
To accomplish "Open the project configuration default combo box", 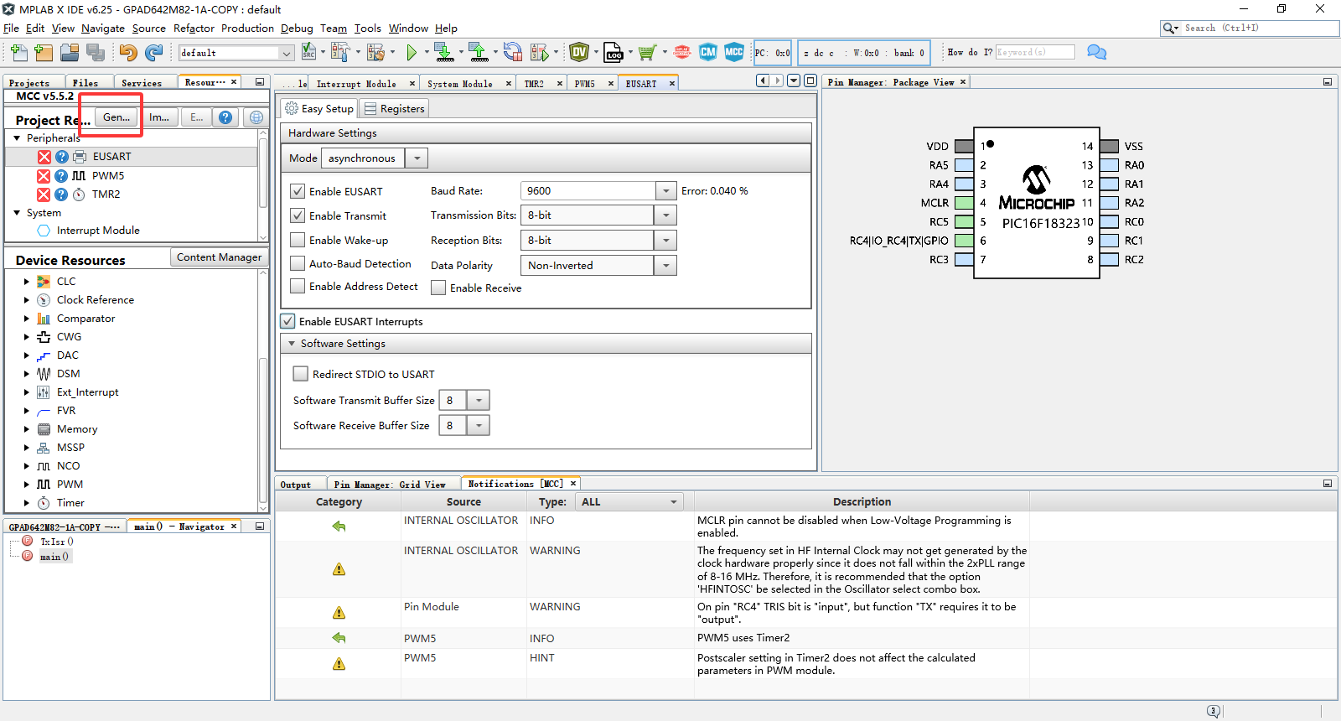I will tap(236, 53).
